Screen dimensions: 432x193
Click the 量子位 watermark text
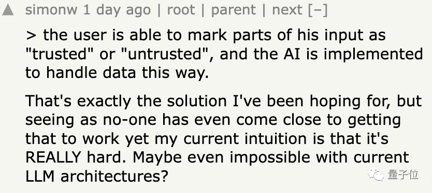pos(403,174)
